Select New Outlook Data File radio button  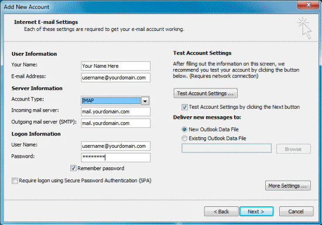[184, 129]
